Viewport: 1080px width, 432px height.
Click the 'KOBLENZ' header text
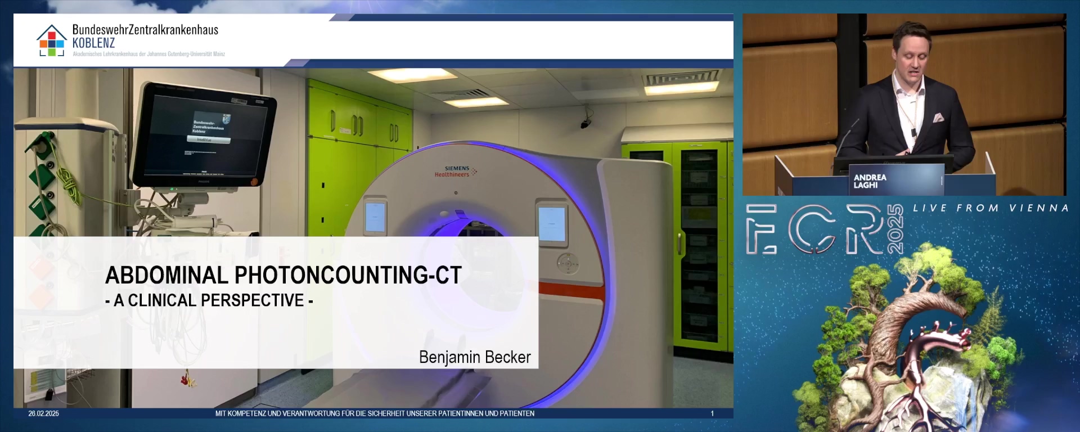coord(93,43)
